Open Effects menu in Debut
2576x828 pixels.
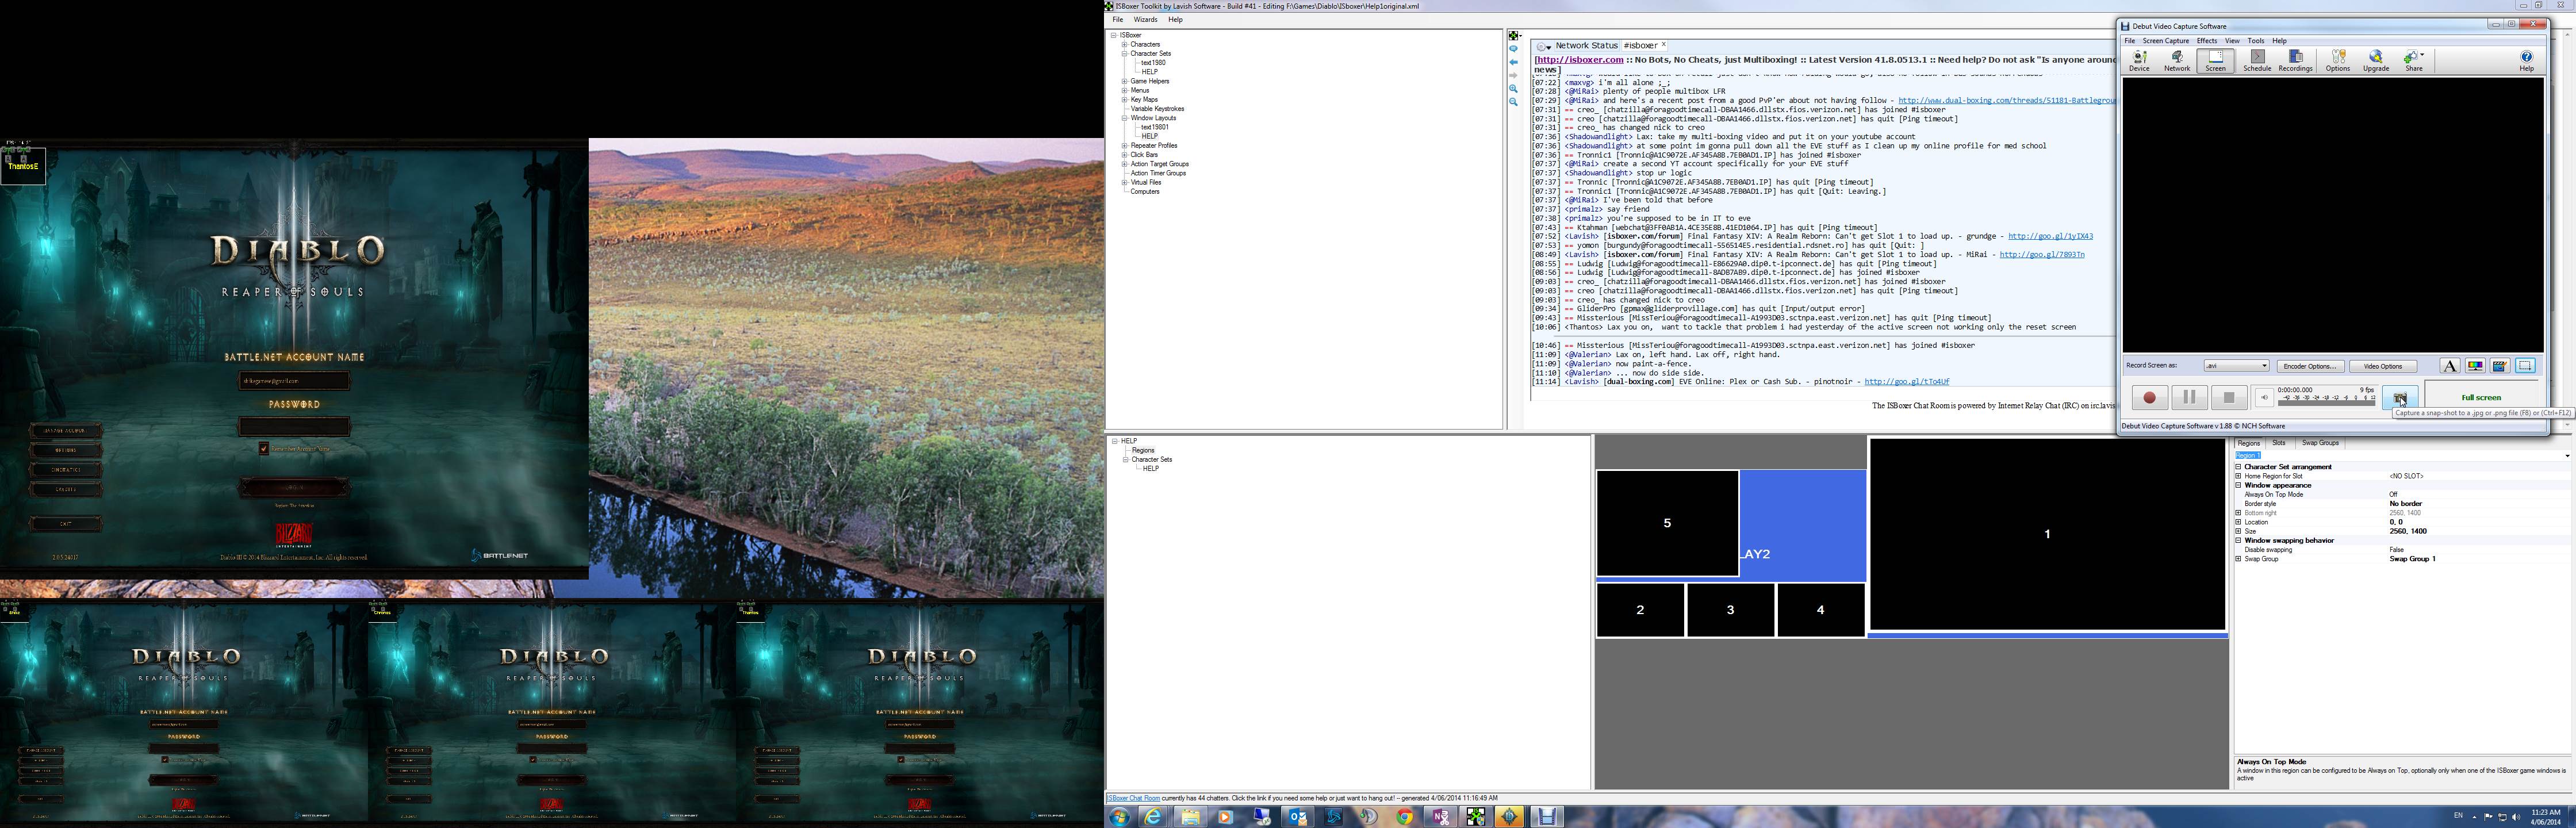2207,41
